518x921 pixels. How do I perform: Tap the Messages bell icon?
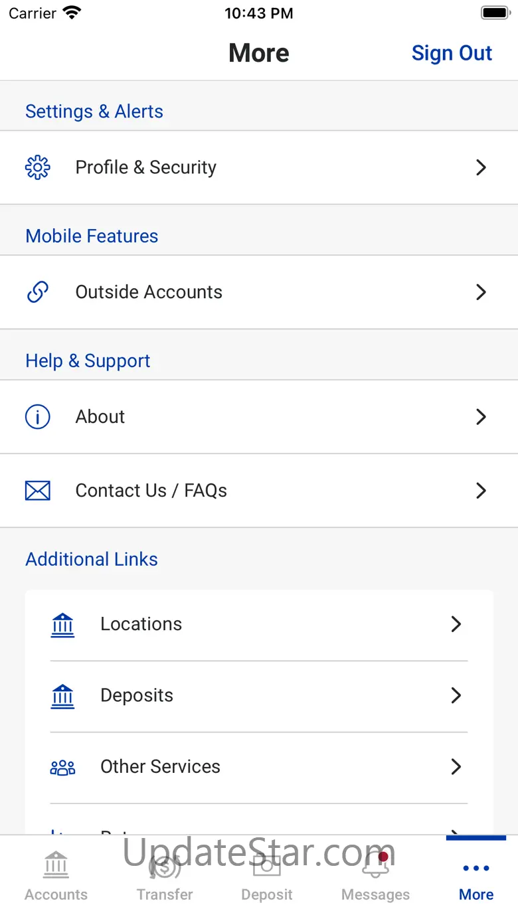[x=375, y=866]
